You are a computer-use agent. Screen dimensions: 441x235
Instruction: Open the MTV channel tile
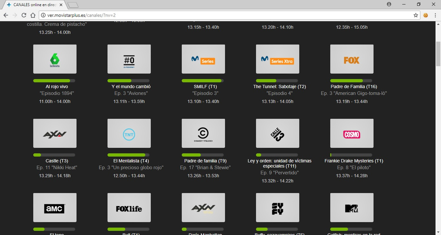[352, 207]
